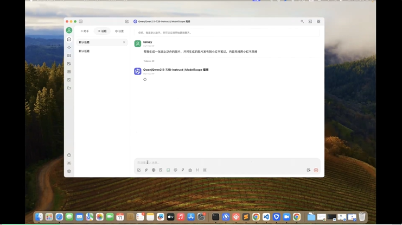Open the painting image icon in the sidebar
This screenshot has width=402, height=225.
[69, 55]
